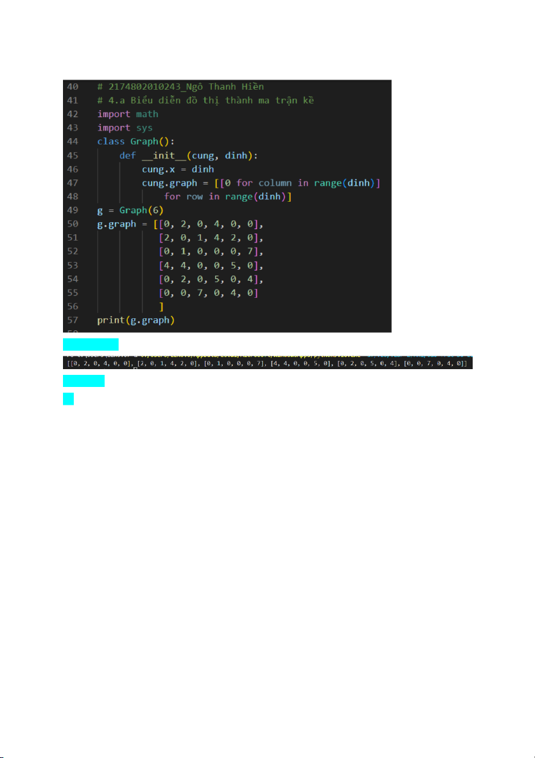Click the matrix row '[4, 4, 0, 0, 5, 0],' in the code
Screen dimensions: 535x758
point(211,265)
